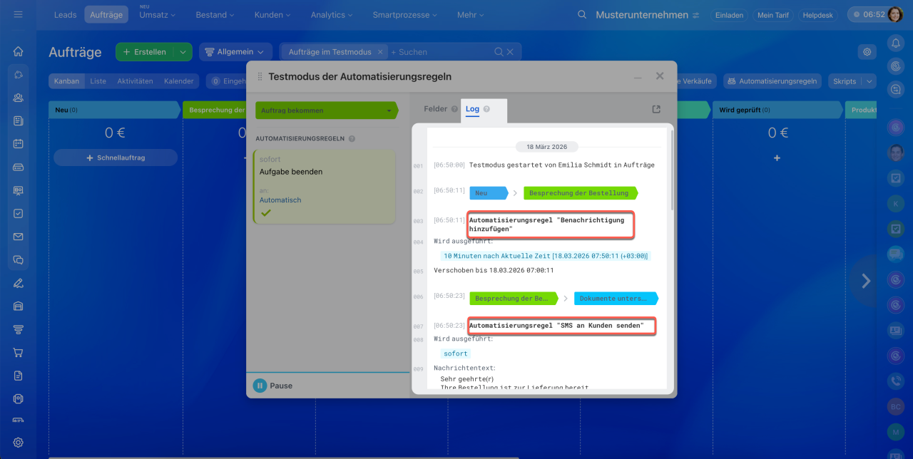Show help for the Felder tab
This screenshot has height=459, width=913.
(454, 109)
